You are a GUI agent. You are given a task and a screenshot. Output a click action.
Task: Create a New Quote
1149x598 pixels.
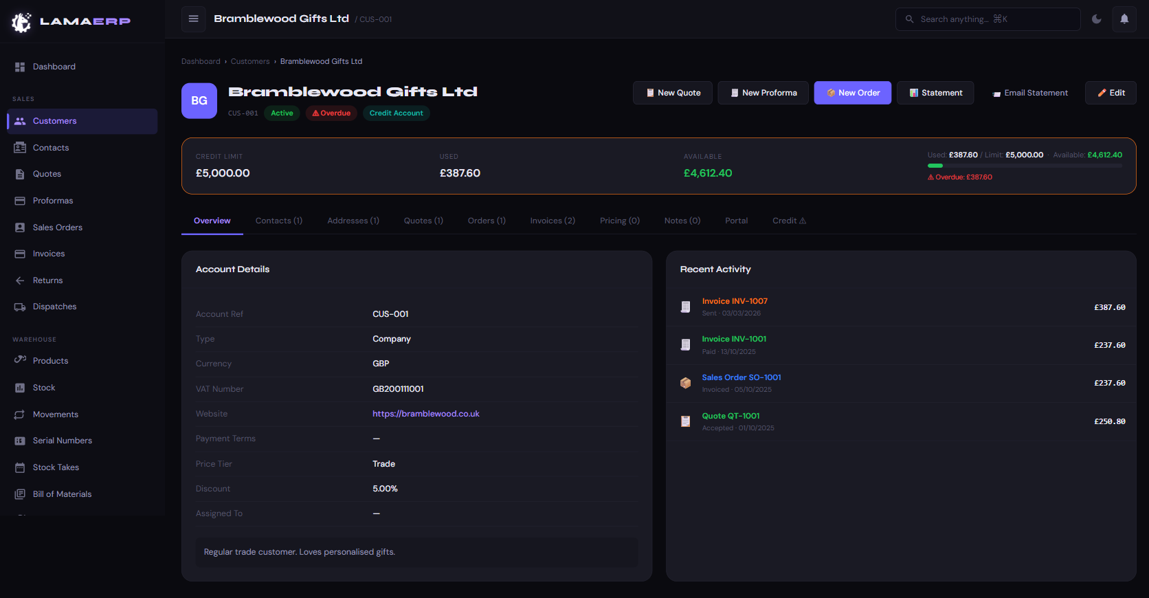(673, 93)
